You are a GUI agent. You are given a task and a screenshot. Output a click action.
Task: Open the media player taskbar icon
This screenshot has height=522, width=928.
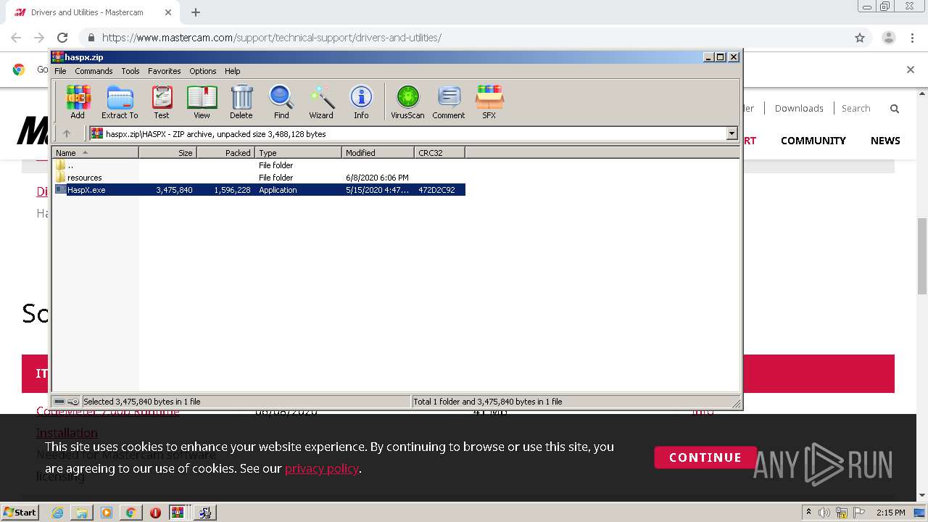tap(107, 513)
